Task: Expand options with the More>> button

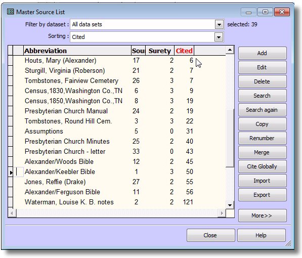Action: pyautogui.click(x=263, y=216)
